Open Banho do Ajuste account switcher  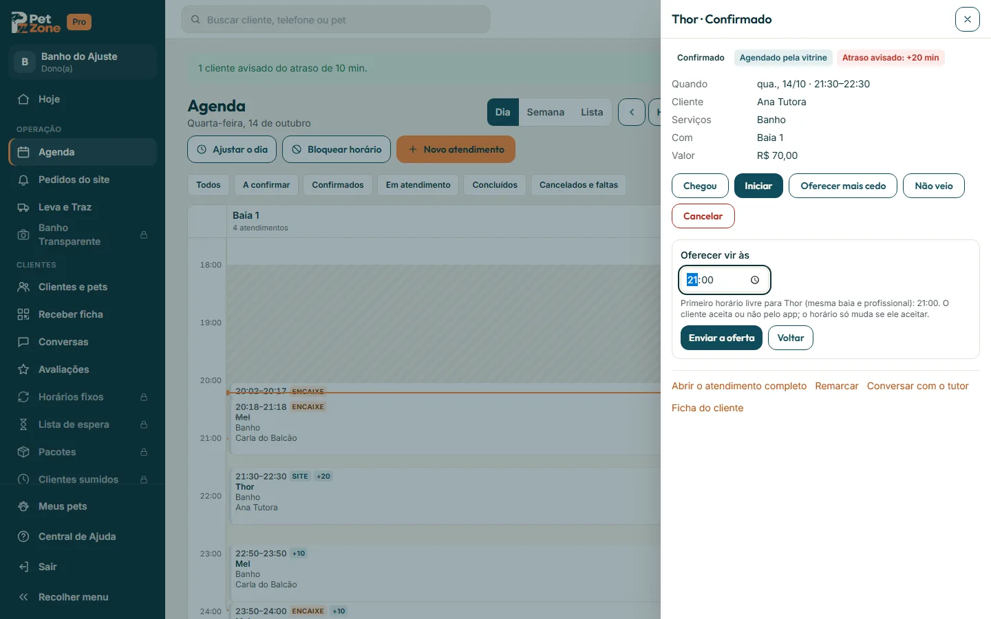tap(83, 62)
